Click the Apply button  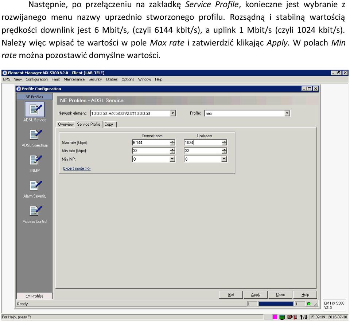(x=256, y=295)
